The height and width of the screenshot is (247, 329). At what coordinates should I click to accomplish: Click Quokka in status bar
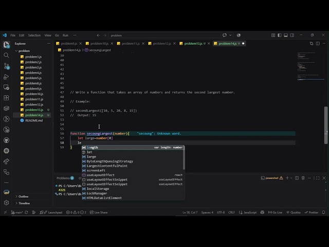coord(294,213)
